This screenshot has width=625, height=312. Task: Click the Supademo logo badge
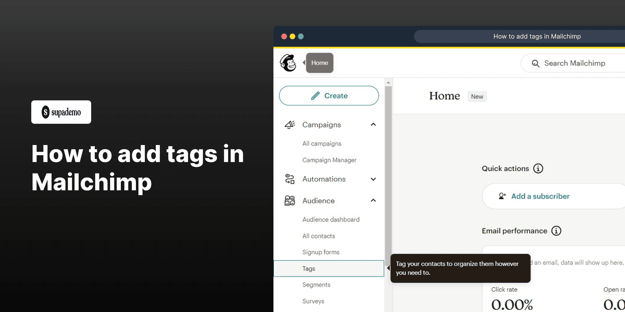tap(61, 112)
